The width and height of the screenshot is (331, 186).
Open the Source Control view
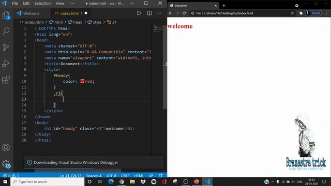6,47
